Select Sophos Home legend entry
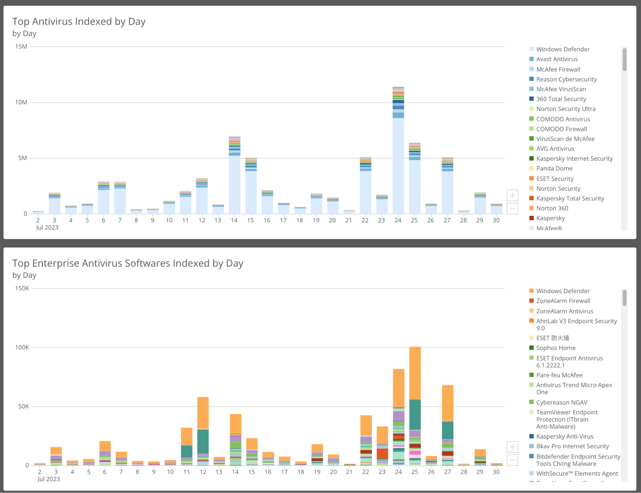 pyautogui.click(x=552, y=348)
